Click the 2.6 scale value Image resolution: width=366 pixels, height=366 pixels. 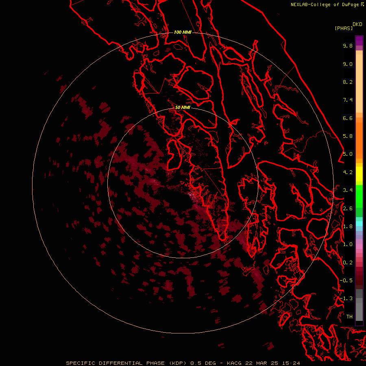click(x=348, y=209)
